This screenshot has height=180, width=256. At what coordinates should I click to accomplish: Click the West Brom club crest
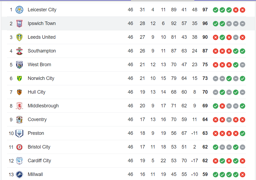click(x=19, y=65)
